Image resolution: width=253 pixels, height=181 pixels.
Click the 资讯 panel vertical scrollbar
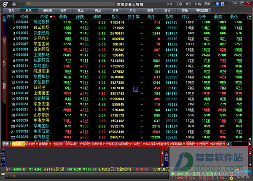162,159
